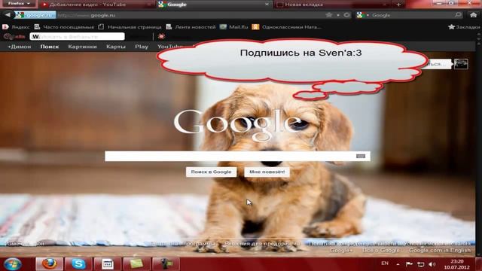
Task: Click the Webalta toolbar search field
Action: pyautogui.click(x=77, y=37)
